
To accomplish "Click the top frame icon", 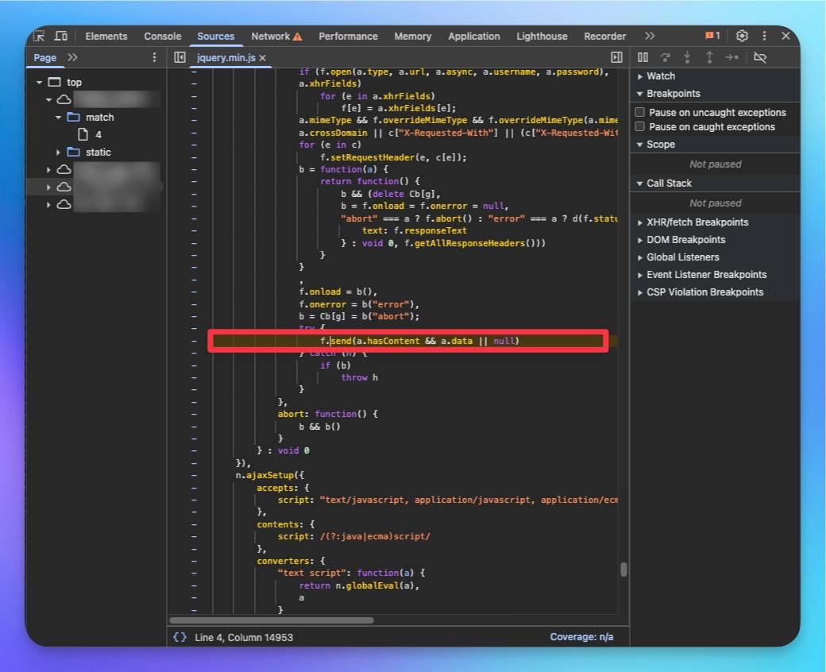I will coord(54,82).
